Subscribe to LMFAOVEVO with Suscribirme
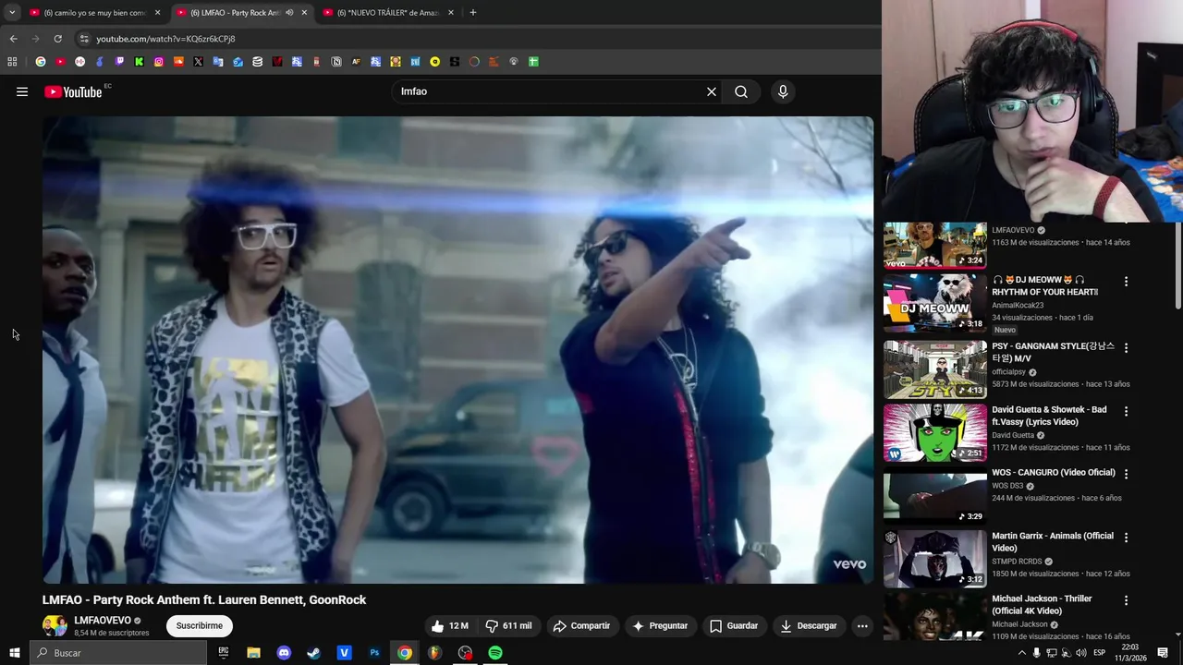The image size is (1183, 665). point(200,625)
